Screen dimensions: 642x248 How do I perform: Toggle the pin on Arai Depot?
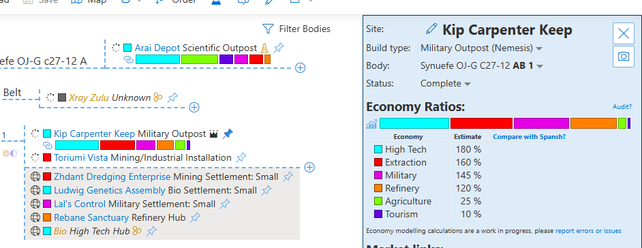coord(279,48)
